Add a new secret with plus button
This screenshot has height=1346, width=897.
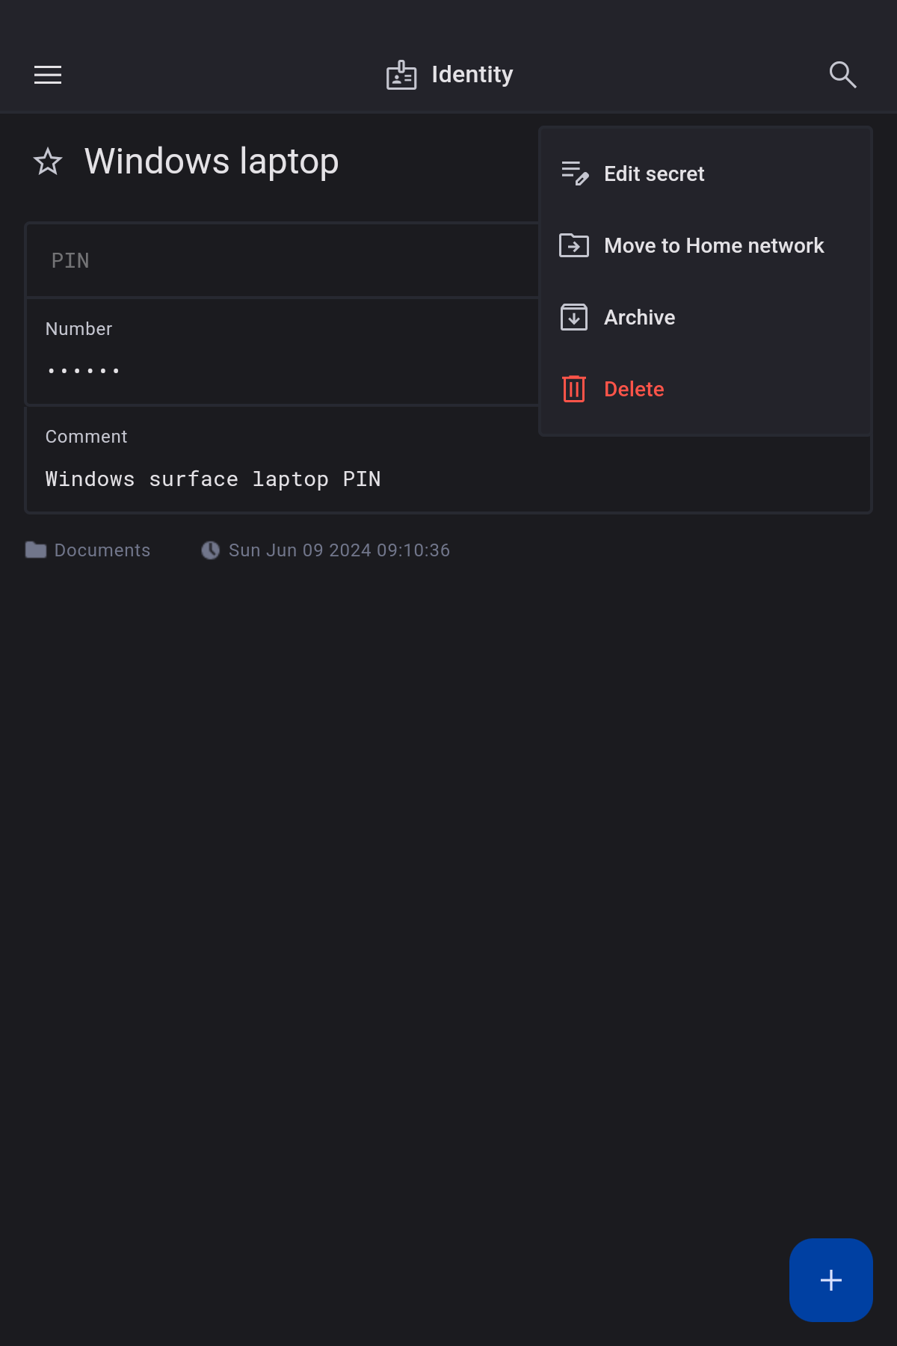tap(830, 1279)
